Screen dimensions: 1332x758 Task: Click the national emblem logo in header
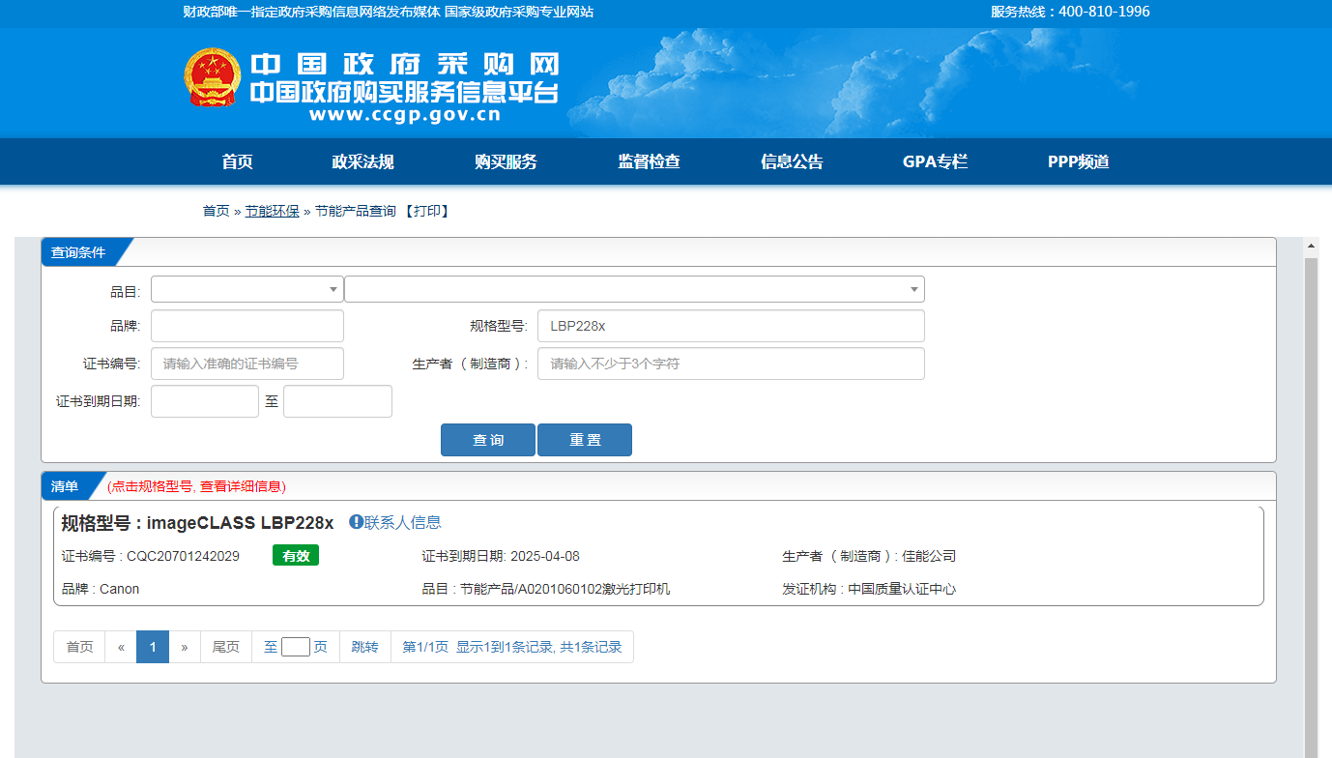[212, 77]
